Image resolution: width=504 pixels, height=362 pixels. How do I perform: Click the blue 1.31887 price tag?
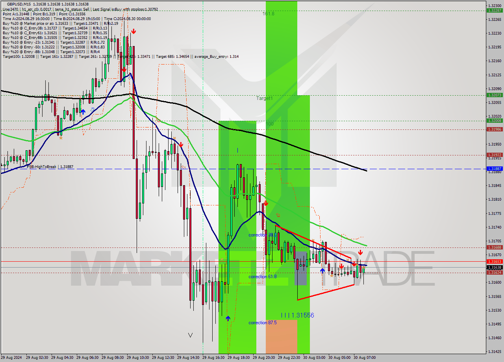494,168
